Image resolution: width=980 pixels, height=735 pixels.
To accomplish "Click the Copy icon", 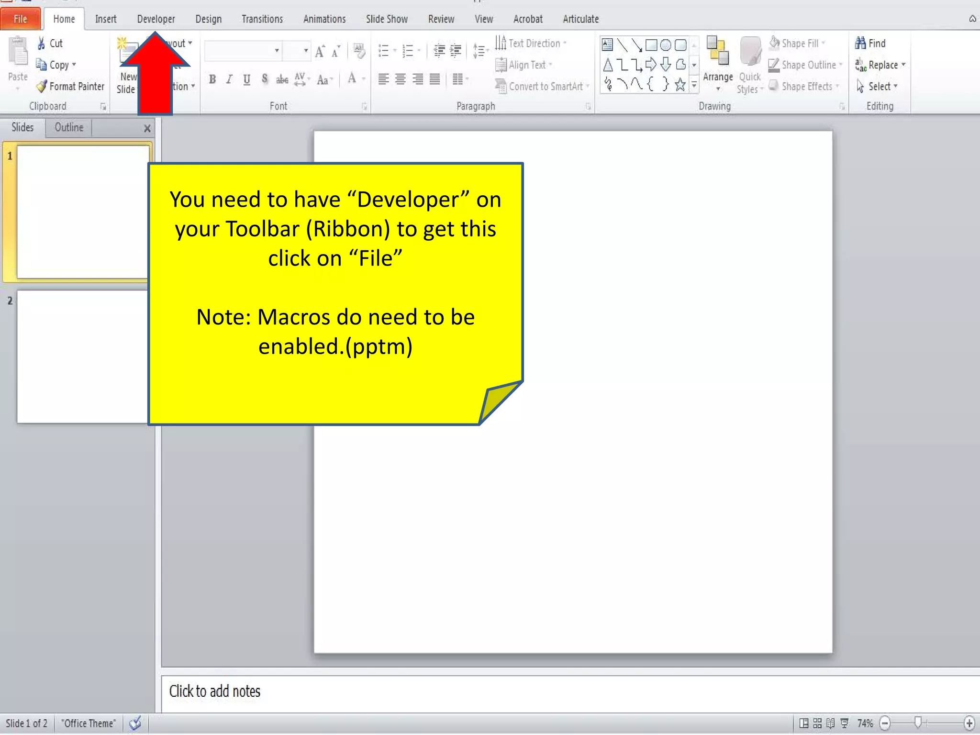I will coord(42,65).
